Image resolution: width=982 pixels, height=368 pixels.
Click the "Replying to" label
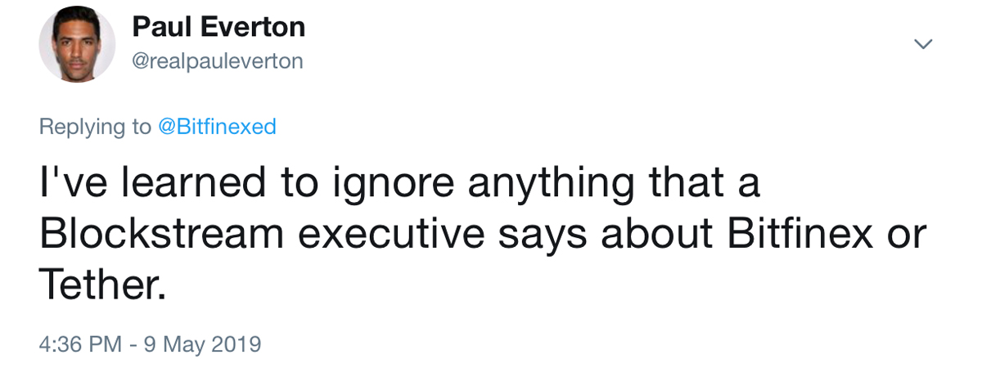95,127
